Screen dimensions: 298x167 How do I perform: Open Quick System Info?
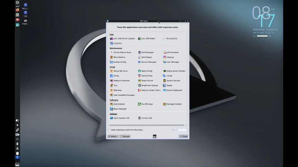[x=120, y=118]
